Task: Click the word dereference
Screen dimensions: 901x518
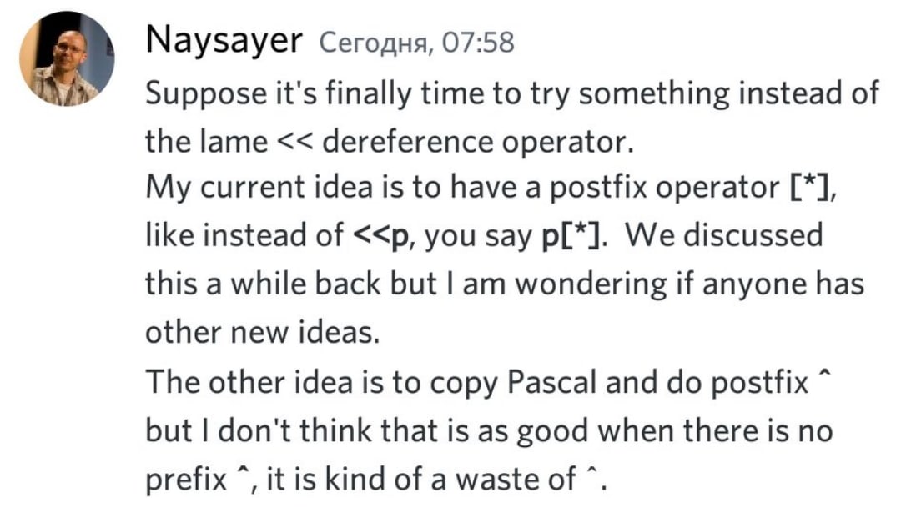Action: pyautogui.click(x=407, y=141)
